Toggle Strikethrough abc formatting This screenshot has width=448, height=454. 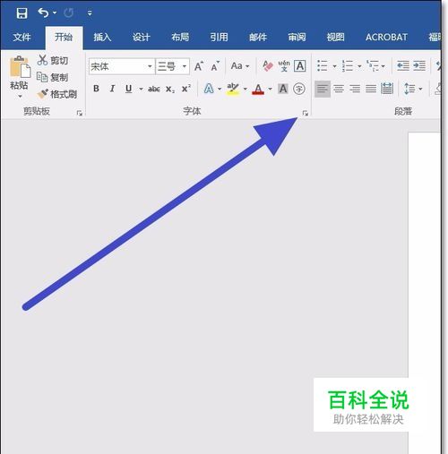pyautogui.click(x=154, y=89)
